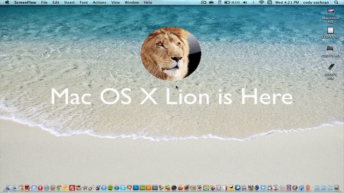Open Spotify in the Dock
Viewport: 344px width, 193px height.
coord(110,188)
